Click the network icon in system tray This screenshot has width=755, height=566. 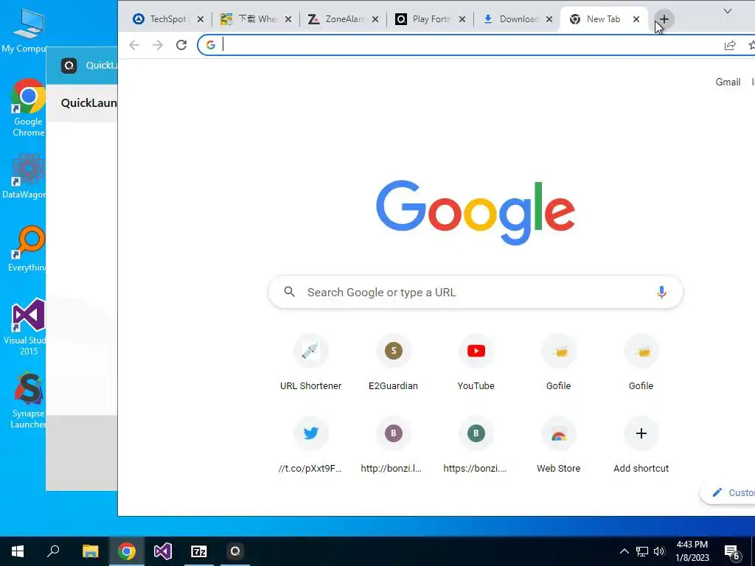tap(642, 551)
